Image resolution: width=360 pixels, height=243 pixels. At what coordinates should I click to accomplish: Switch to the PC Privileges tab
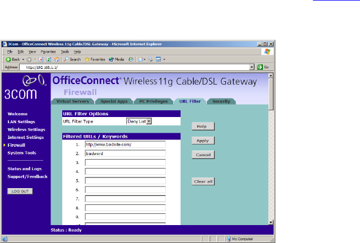pyautogui.click(x=154, y=101)
